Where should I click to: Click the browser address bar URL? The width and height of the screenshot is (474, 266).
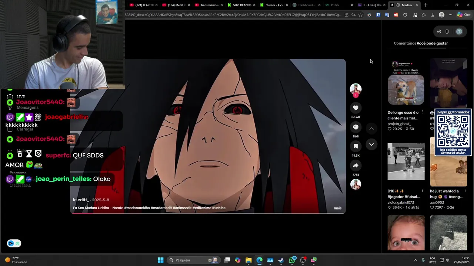click(233, 15)
